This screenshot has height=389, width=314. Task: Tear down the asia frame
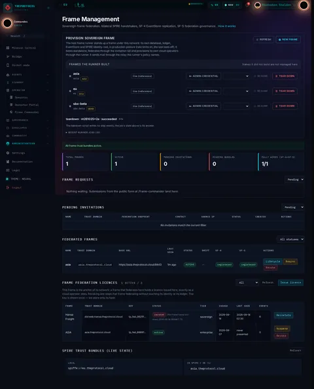[285, 76]
